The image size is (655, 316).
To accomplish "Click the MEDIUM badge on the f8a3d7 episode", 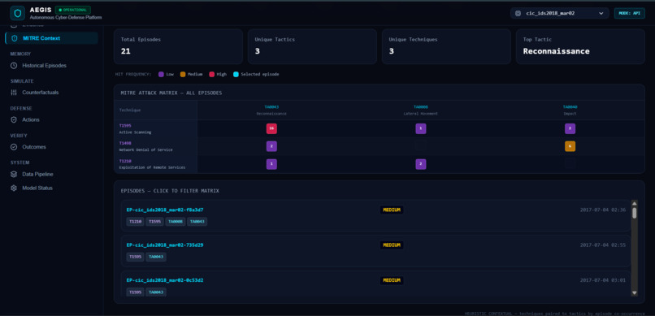I will point(392,210).
